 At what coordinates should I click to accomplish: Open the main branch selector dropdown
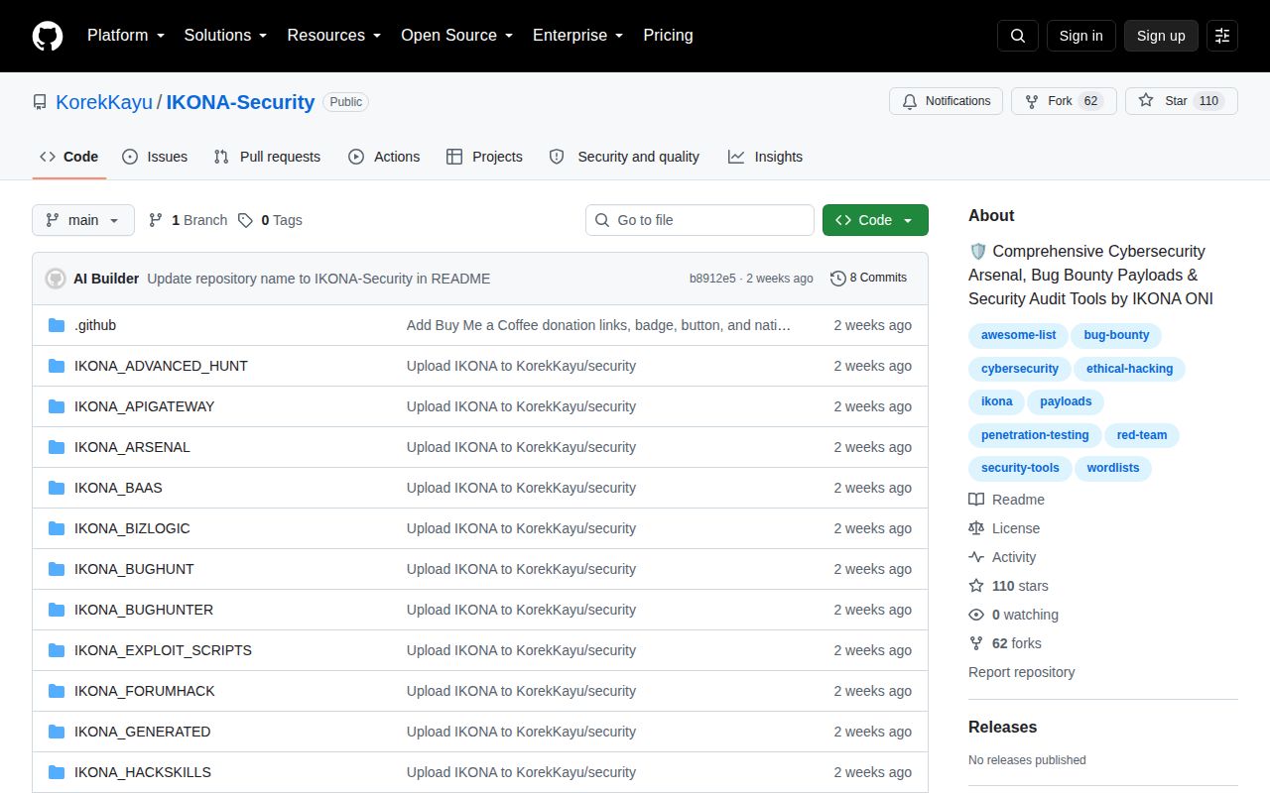point(83,220)
